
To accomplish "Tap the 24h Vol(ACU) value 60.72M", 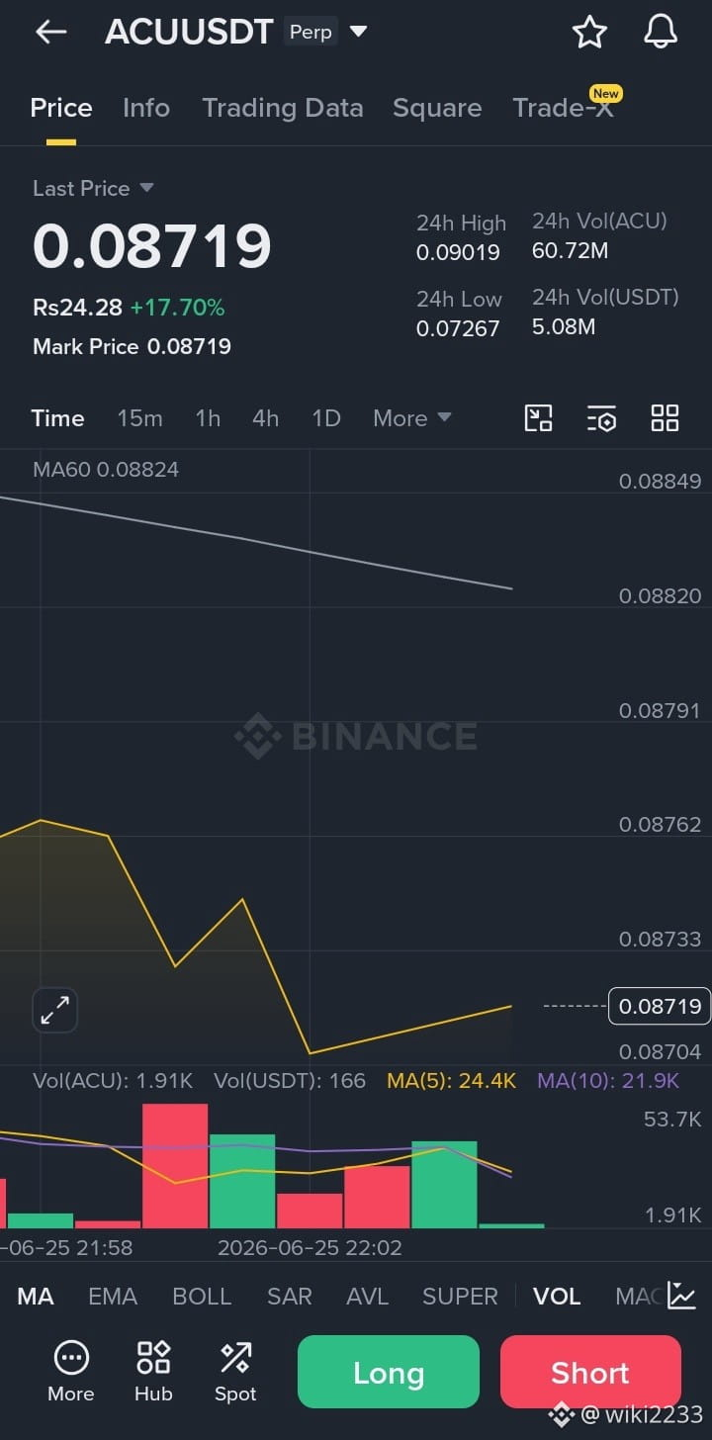I will click(x=571, y=250).
